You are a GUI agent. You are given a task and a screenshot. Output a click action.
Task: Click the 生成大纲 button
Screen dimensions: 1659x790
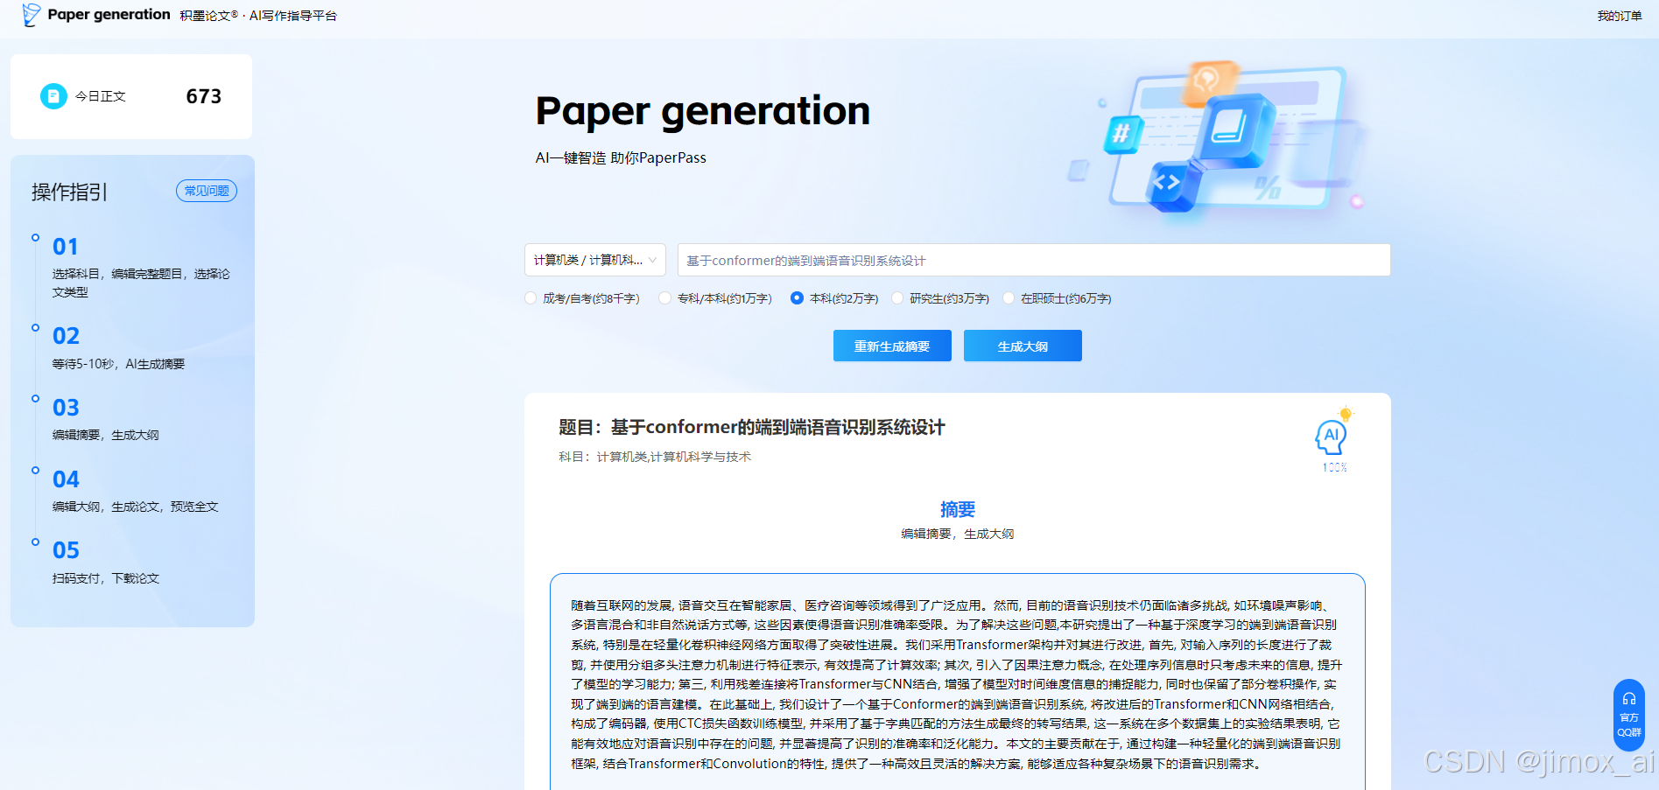[1023, 346]
